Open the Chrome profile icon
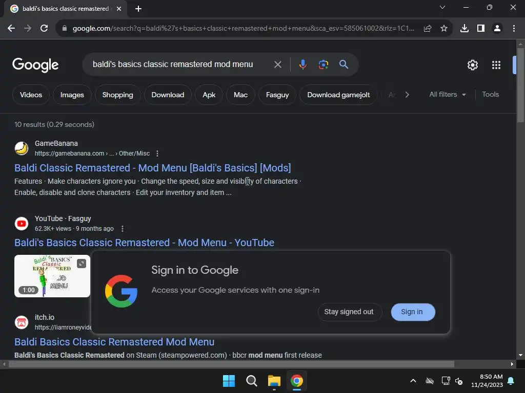The height and width of the screenshot is (393, 525). tap(497, 29)
